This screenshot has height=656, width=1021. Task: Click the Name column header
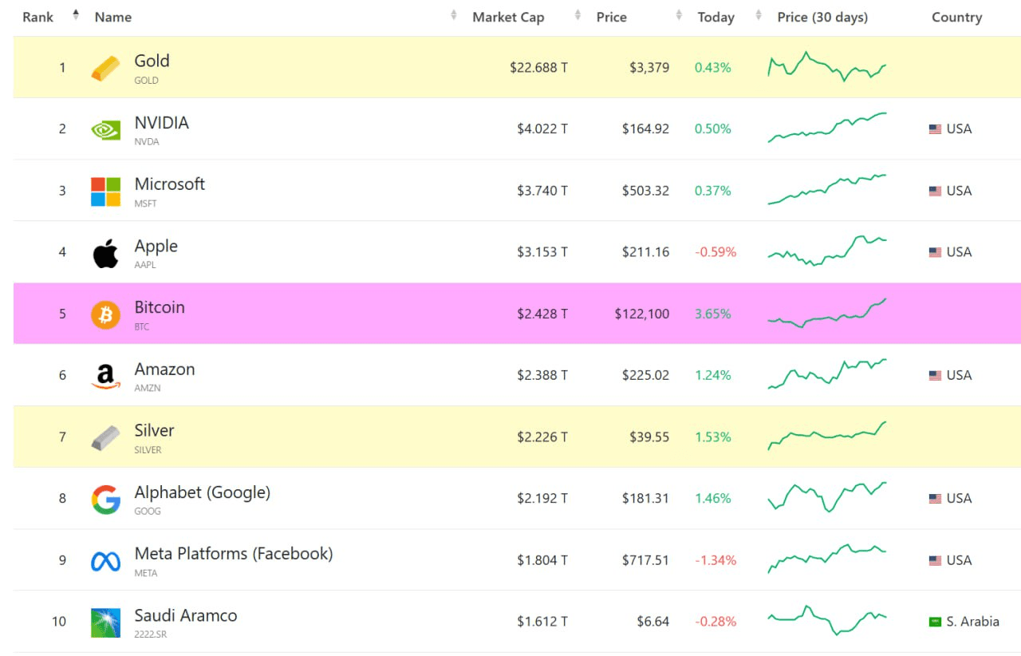click(x=112, y=17)
